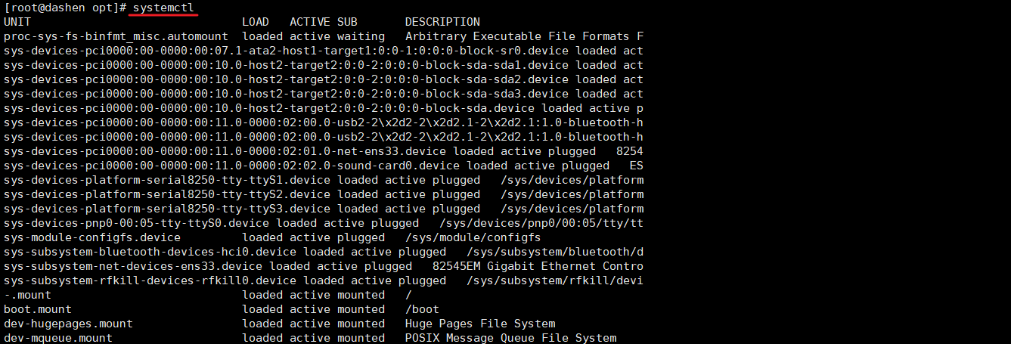Click the pnp0 tty-ttyS0.device unit line
Image resolution: width=1011 pixels, height=344 pixels.
point(323,223)
